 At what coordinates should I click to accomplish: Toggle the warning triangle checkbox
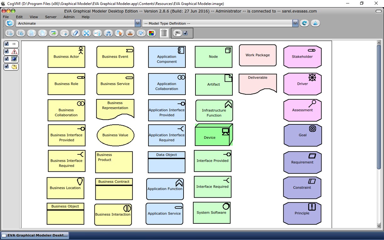pos(6,51)
